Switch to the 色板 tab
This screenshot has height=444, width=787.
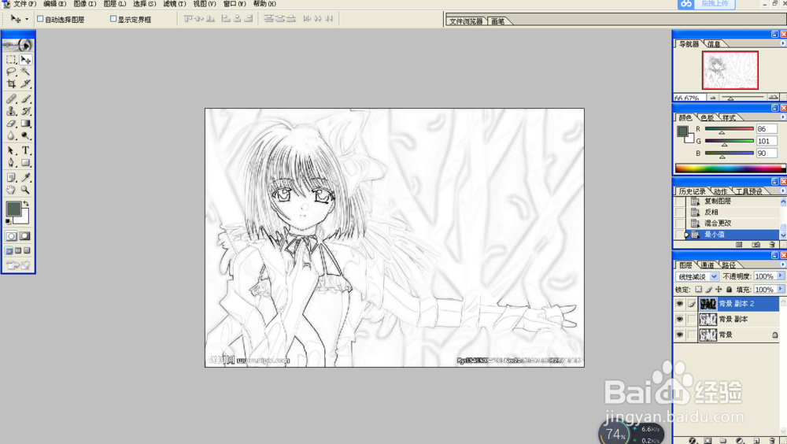point(707,117)
